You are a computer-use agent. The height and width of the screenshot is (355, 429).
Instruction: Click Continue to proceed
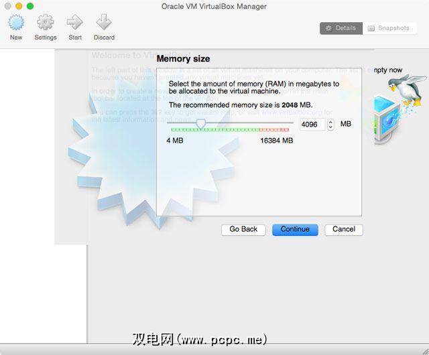295,230
